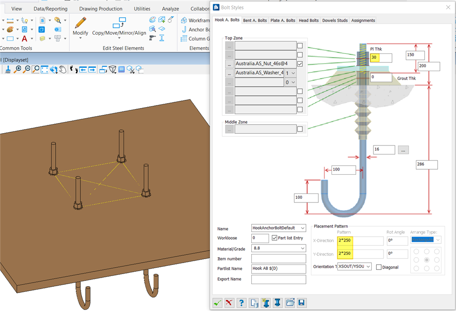Click the open folder load icon

coord(290,302)
